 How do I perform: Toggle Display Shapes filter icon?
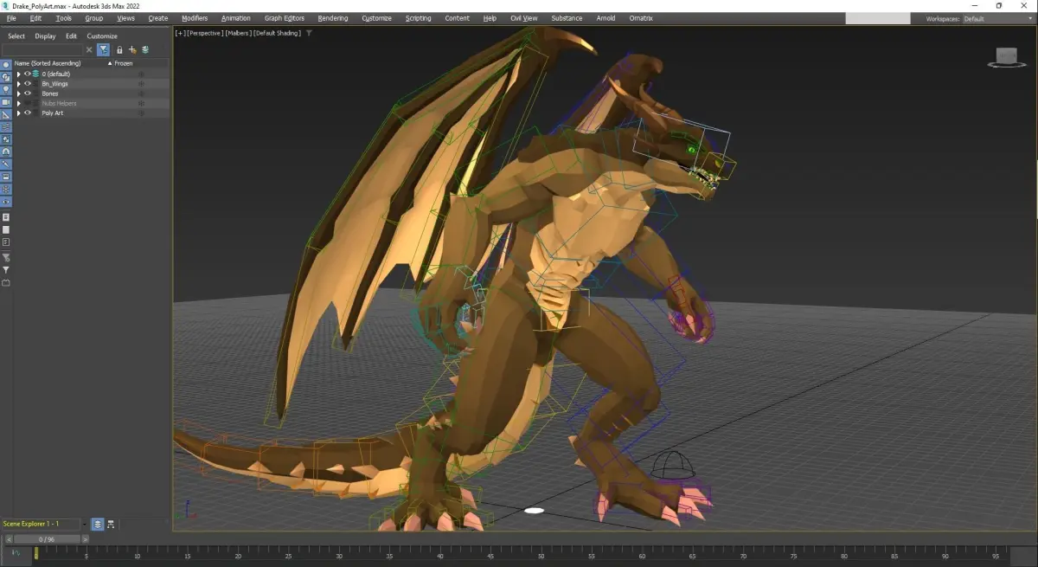6,77
